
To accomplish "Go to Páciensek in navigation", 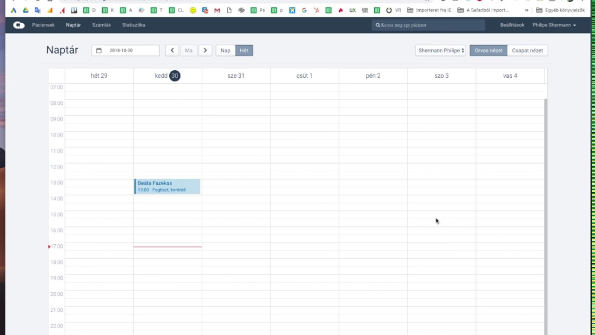I will [x=43, y=25].
